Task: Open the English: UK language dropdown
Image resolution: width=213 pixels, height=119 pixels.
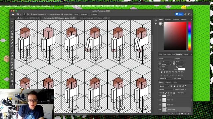Action: 166,79
